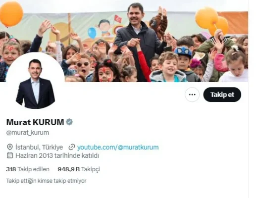The width and height of the screenshot is (256, 198).
Task: Open the youtube.com/@muratkurum link
Action: pyautogui.click(x=118, y=147)
